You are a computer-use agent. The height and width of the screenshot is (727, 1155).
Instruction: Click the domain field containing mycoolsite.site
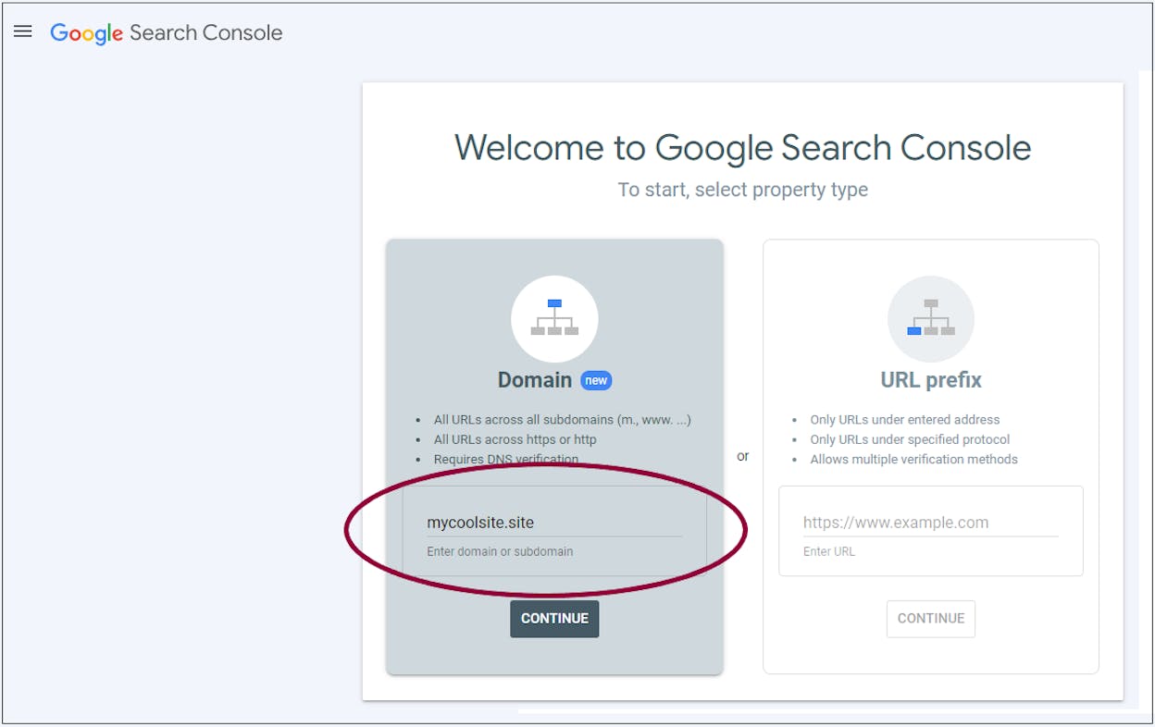click(x=554, y=523)
